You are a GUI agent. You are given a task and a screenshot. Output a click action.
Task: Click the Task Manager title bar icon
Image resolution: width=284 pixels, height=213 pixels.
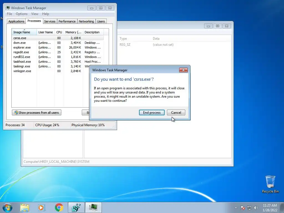click(8, 8)
